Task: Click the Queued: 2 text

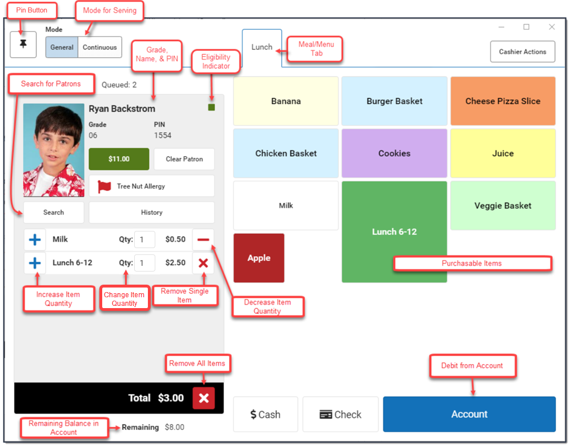Action: click(x=119, y=85)
